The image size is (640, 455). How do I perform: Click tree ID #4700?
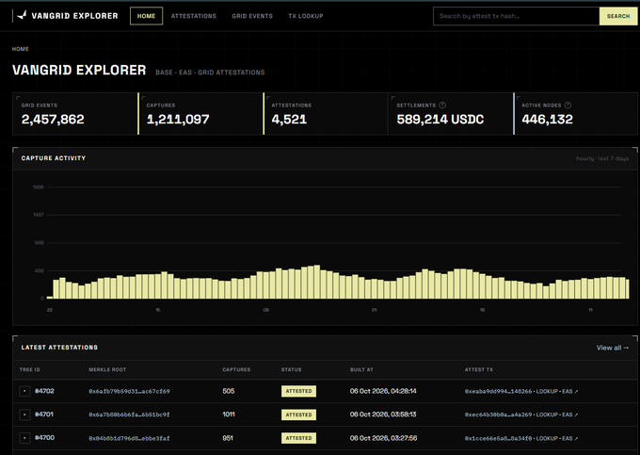click(44, 437)
